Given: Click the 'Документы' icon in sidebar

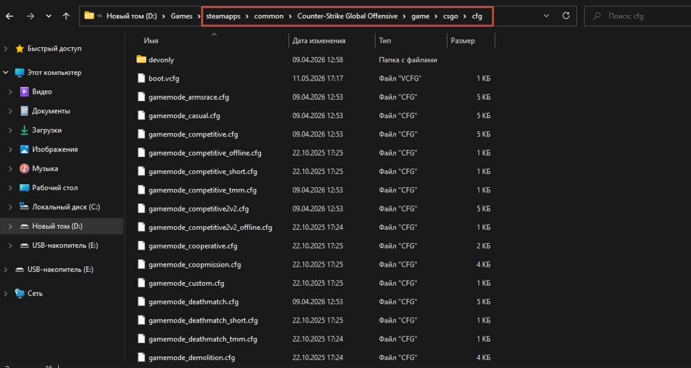Looking at the screenshot, I should [24, 111].
